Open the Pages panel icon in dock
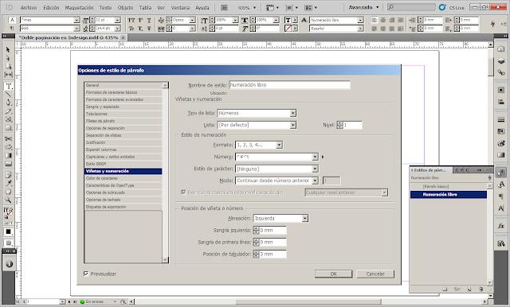Viewport: 510px width, 307px height. (x=501, y=49)
